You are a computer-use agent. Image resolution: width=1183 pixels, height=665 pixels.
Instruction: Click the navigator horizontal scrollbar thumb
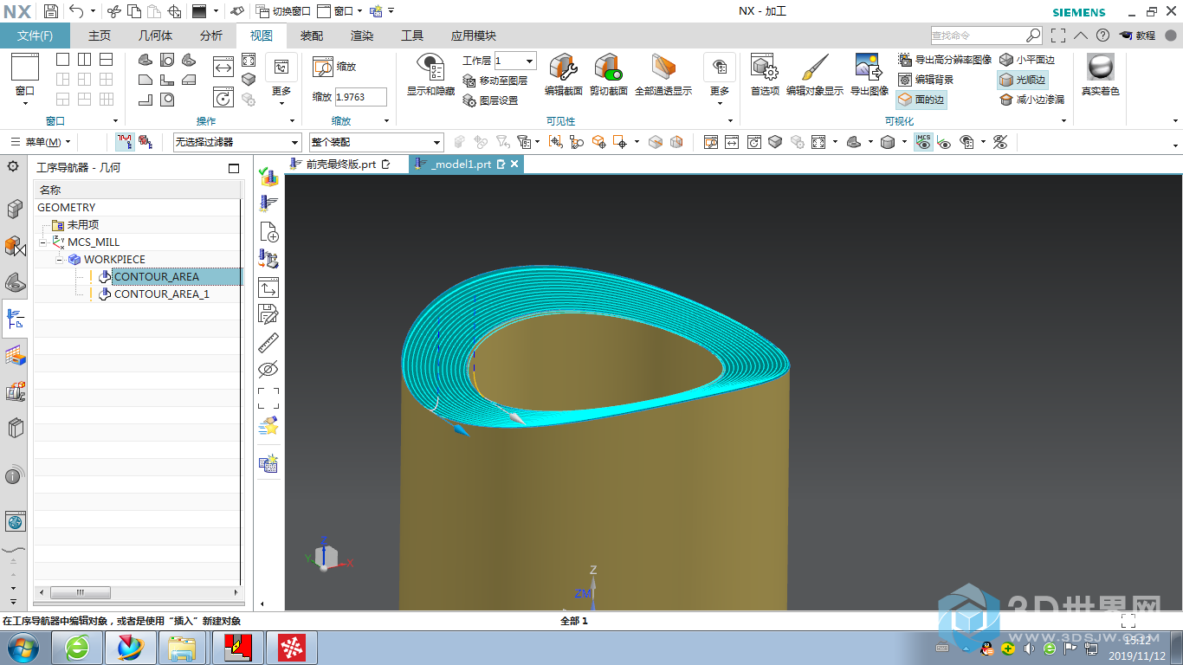[81, 593]
